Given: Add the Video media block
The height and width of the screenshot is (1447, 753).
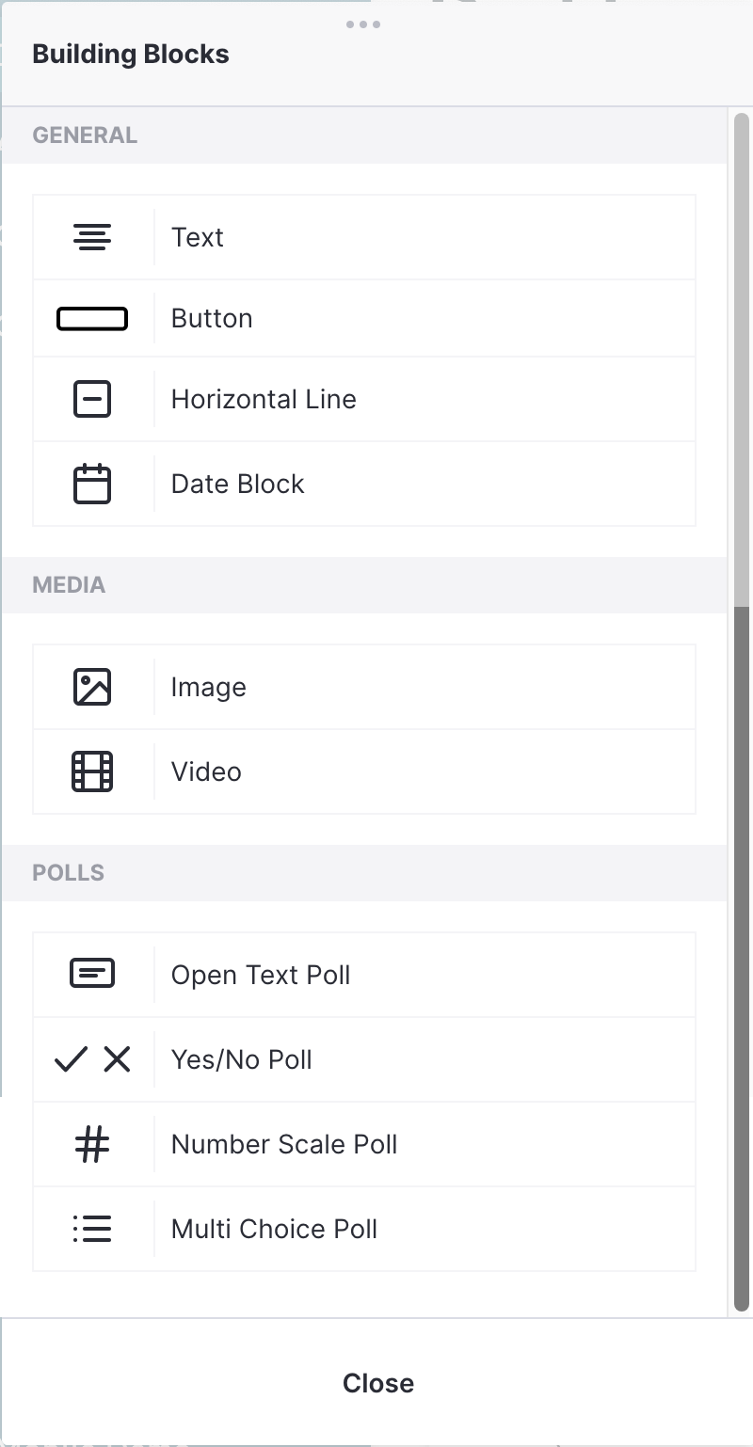Looking at the screenshot, I should click(364, 771).
